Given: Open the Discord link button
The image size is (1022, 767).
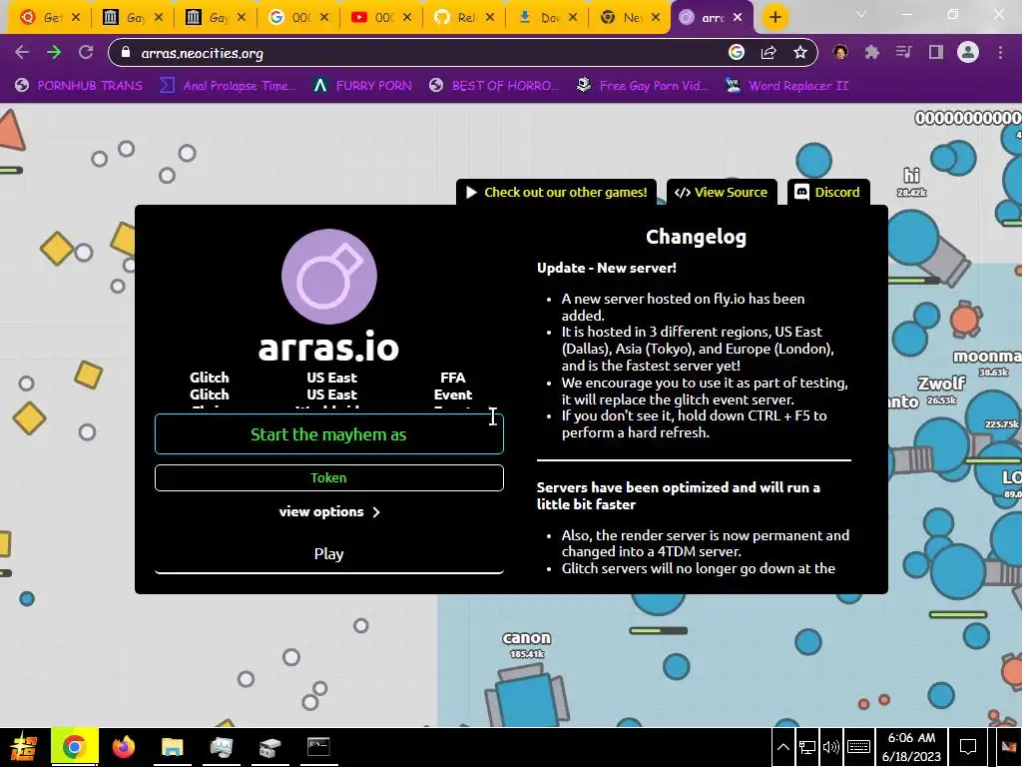Looking at the screenshot, I should coord(827,193).
